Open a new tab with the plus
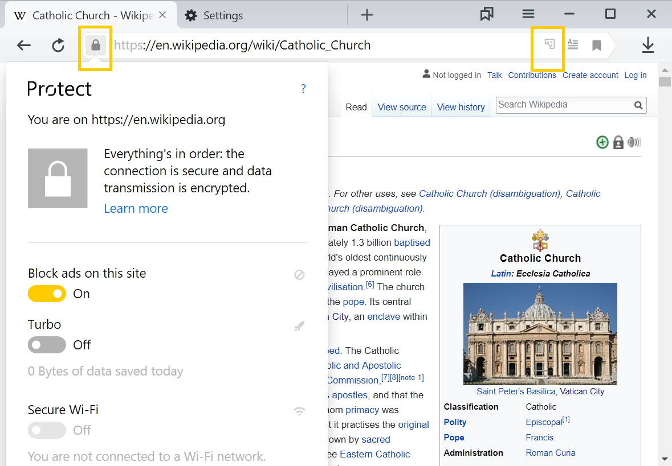Screen dimensions: 672x466 pos(367,15)
